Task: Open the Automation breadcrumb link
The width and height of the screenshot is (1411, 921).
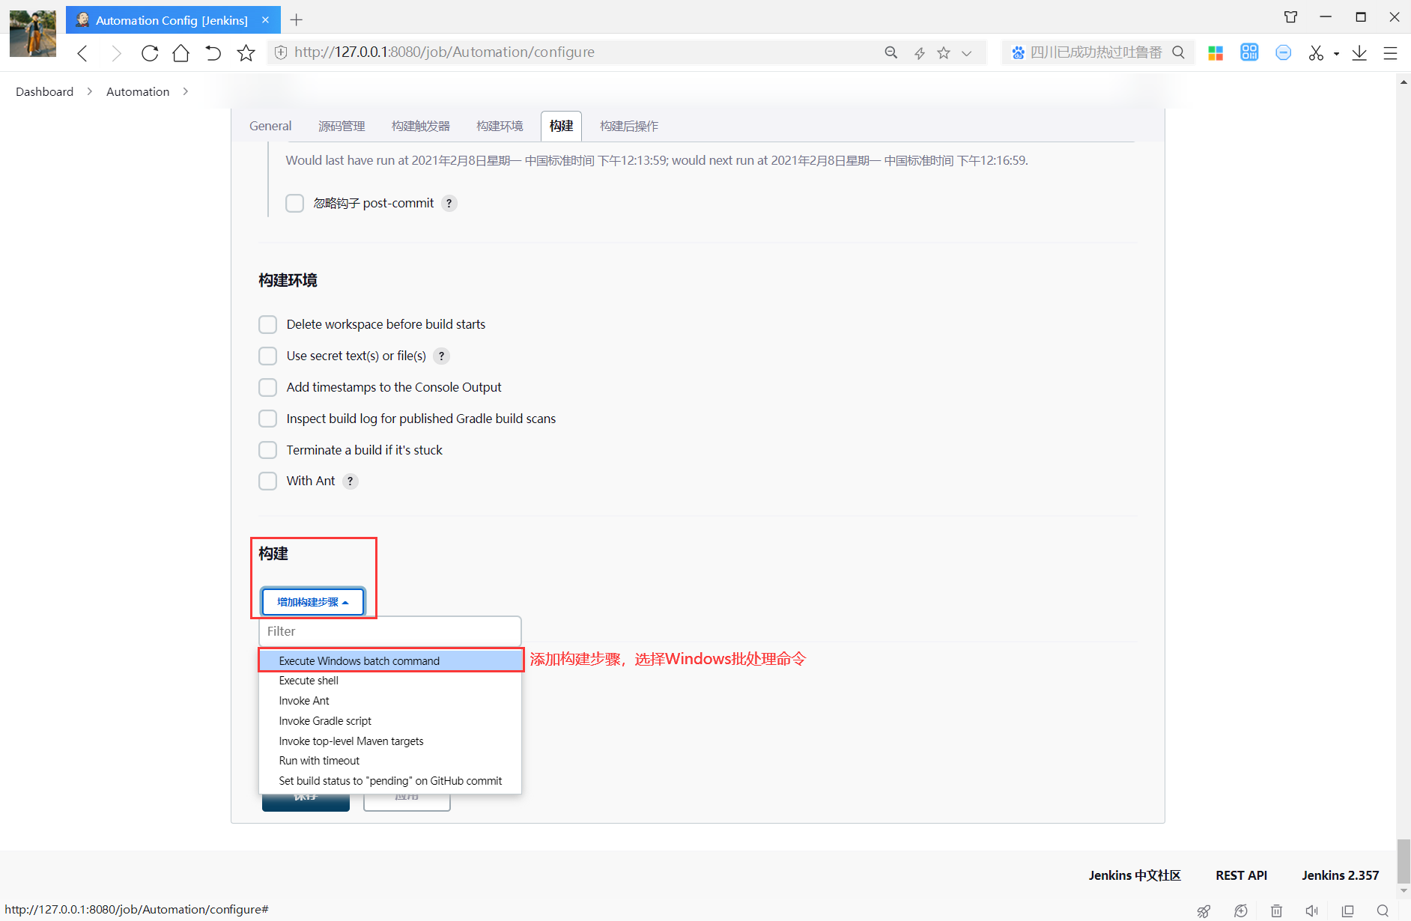Action: 138,91
